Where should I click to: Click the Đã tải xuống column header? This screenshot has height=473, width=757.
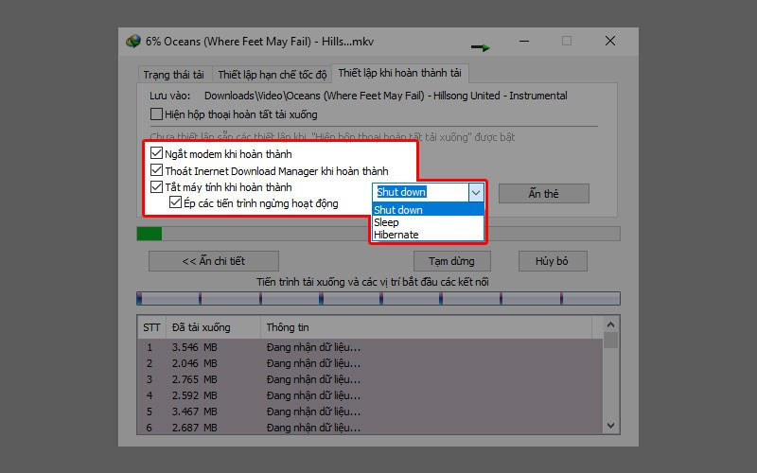tap(213, 327)
